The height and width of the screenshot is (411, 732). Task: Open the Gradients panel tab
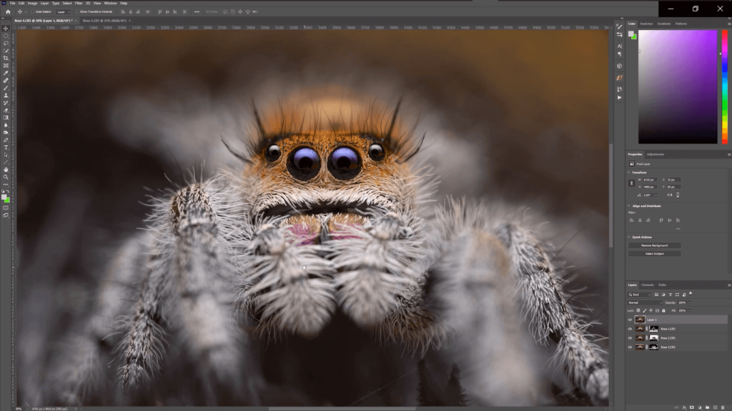pos(664,24)
